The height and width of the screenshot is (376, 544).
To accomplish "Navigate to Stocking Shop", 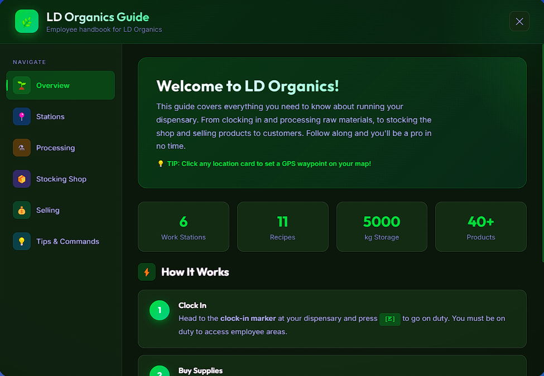I will (x=60, y=179).
